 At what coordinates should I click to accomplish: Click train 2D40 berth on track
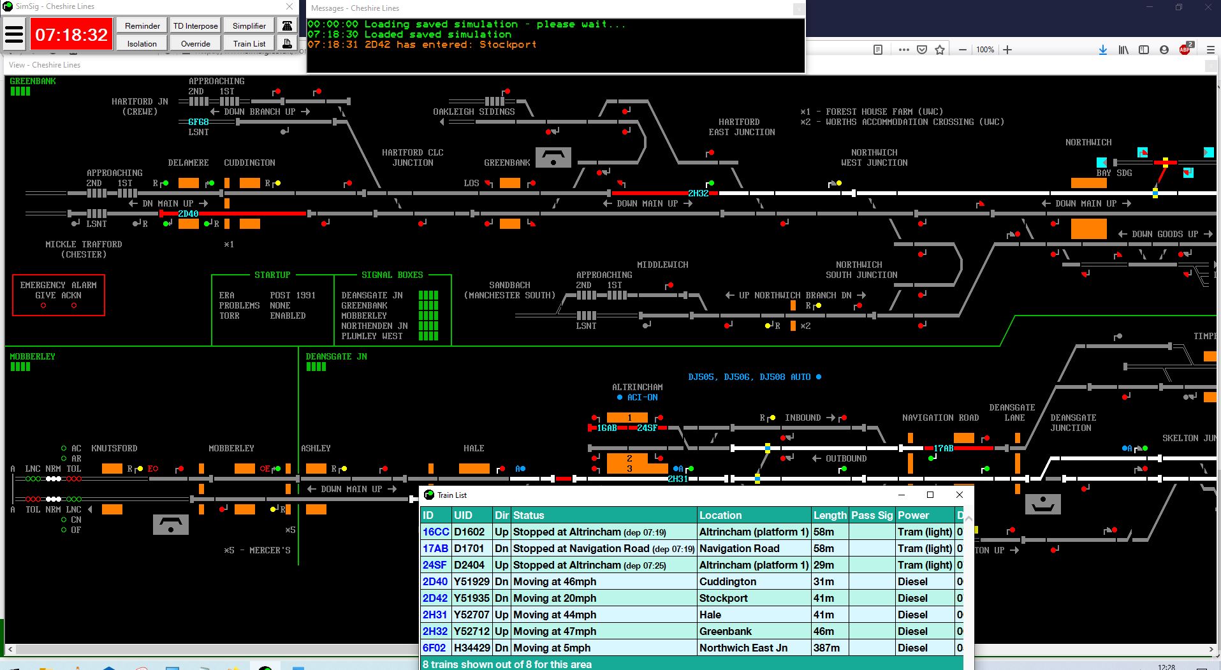(188, 214)
